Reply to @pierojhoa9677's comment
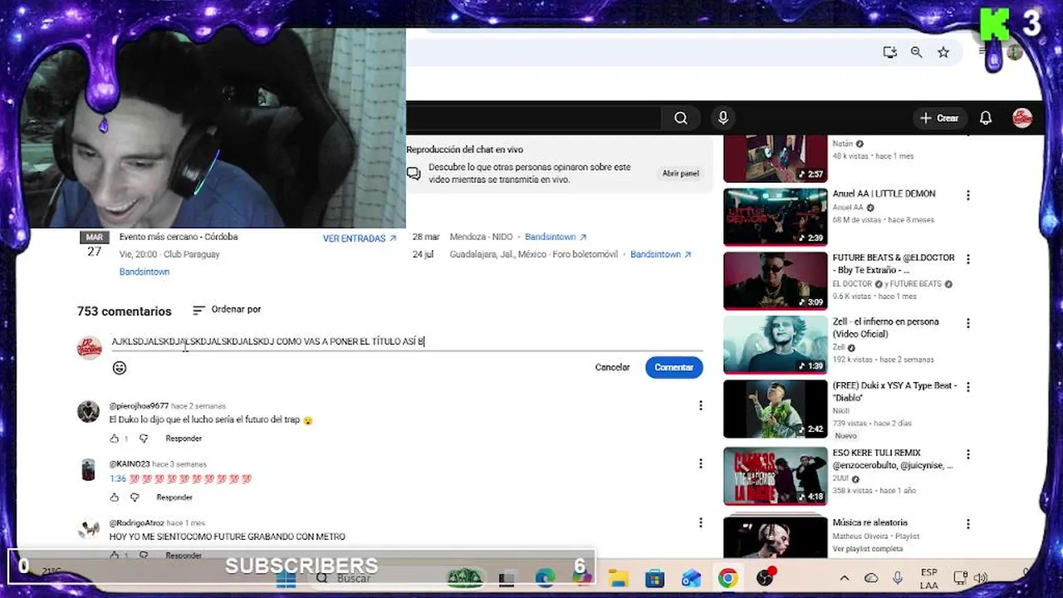 point(184,439)
